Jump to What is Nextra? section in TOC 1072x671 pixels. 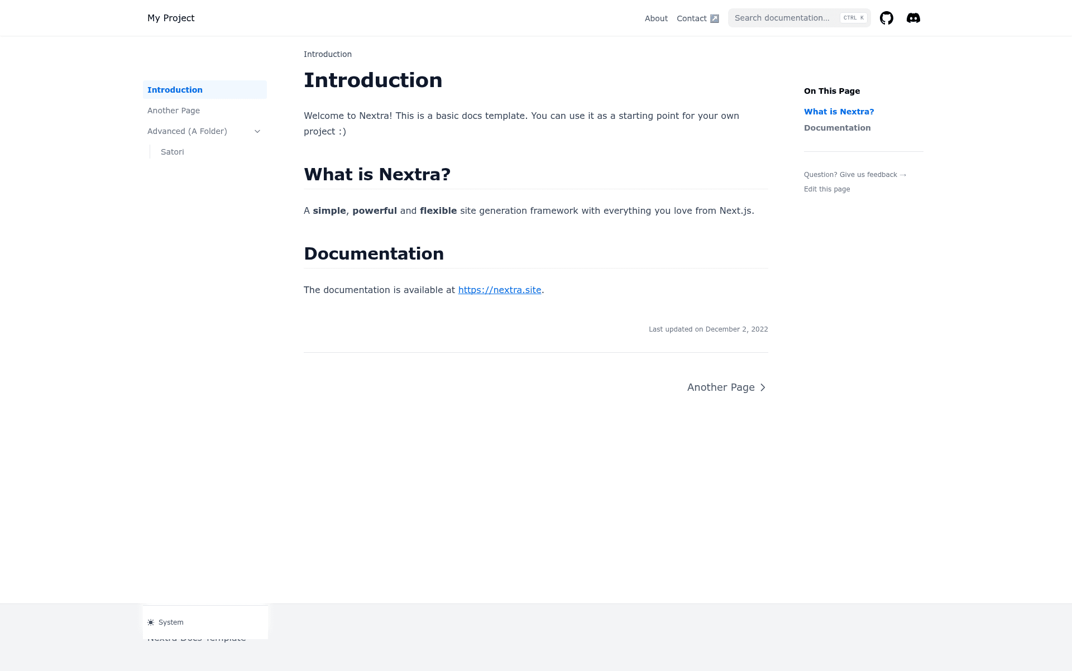(x=839, y=112)
